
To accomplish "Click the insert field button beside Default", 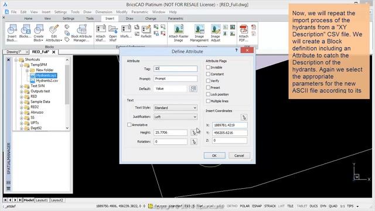I will point(193,89).
